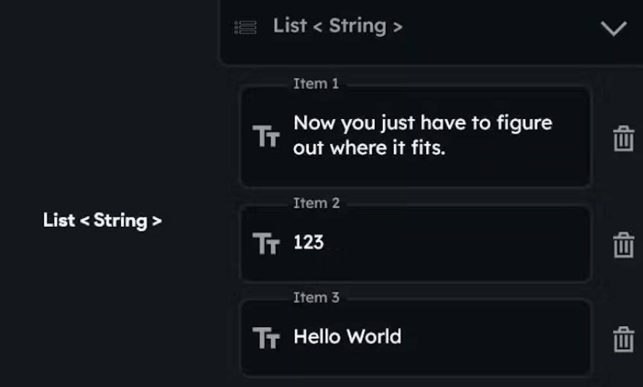
Task: Edit the 'Now you just have to figure' text
Action: (423, 123)
